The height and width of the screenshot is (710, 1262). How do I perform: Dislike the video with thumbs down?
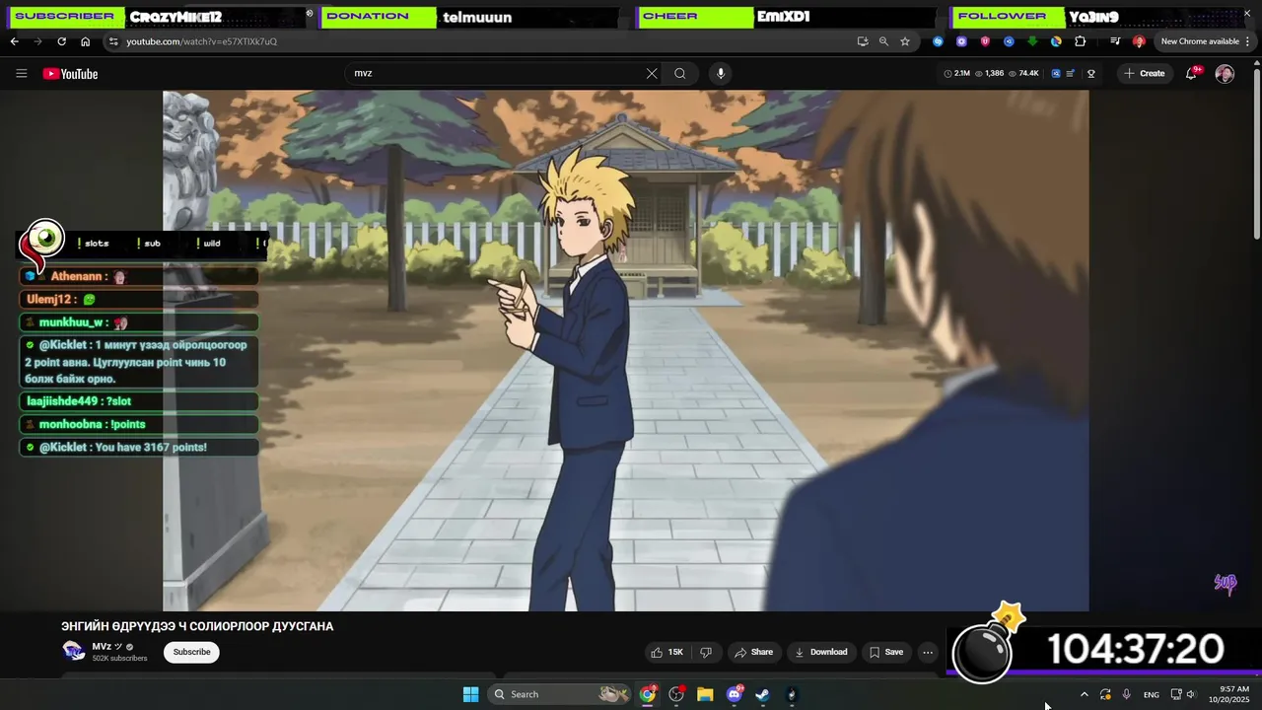point(706,652)
